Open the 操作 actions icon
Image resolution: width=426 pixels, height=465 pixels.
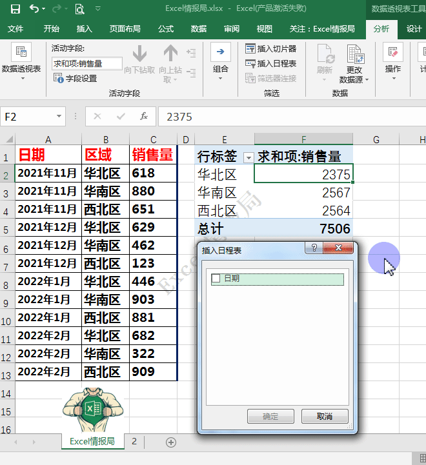tap(392, 52)
